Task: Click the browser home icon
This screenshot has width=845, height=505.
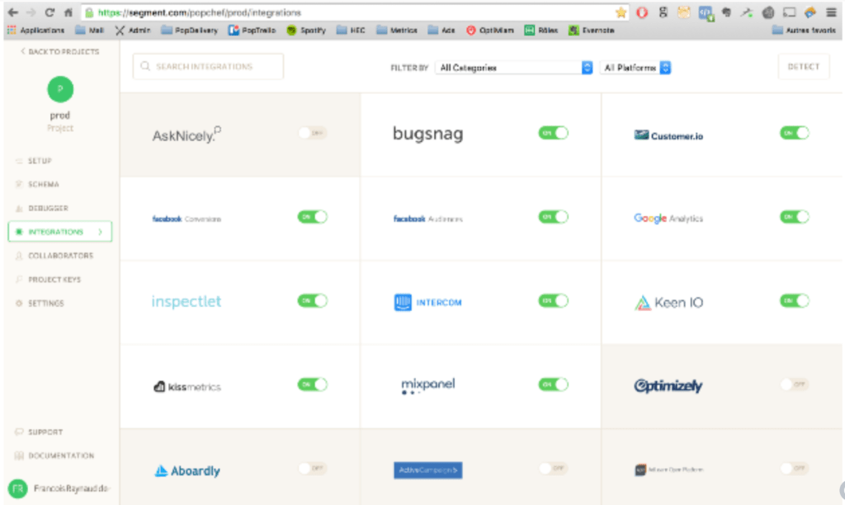Action: (x=68, y=12)
